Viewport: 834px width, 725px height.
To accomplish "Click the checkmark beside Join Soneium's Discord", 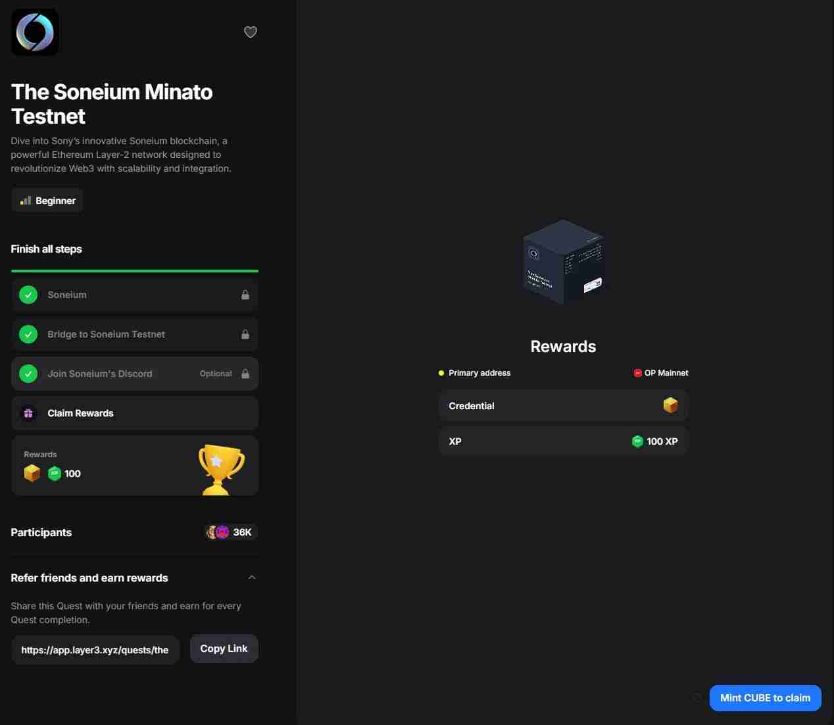I will 28,374.
